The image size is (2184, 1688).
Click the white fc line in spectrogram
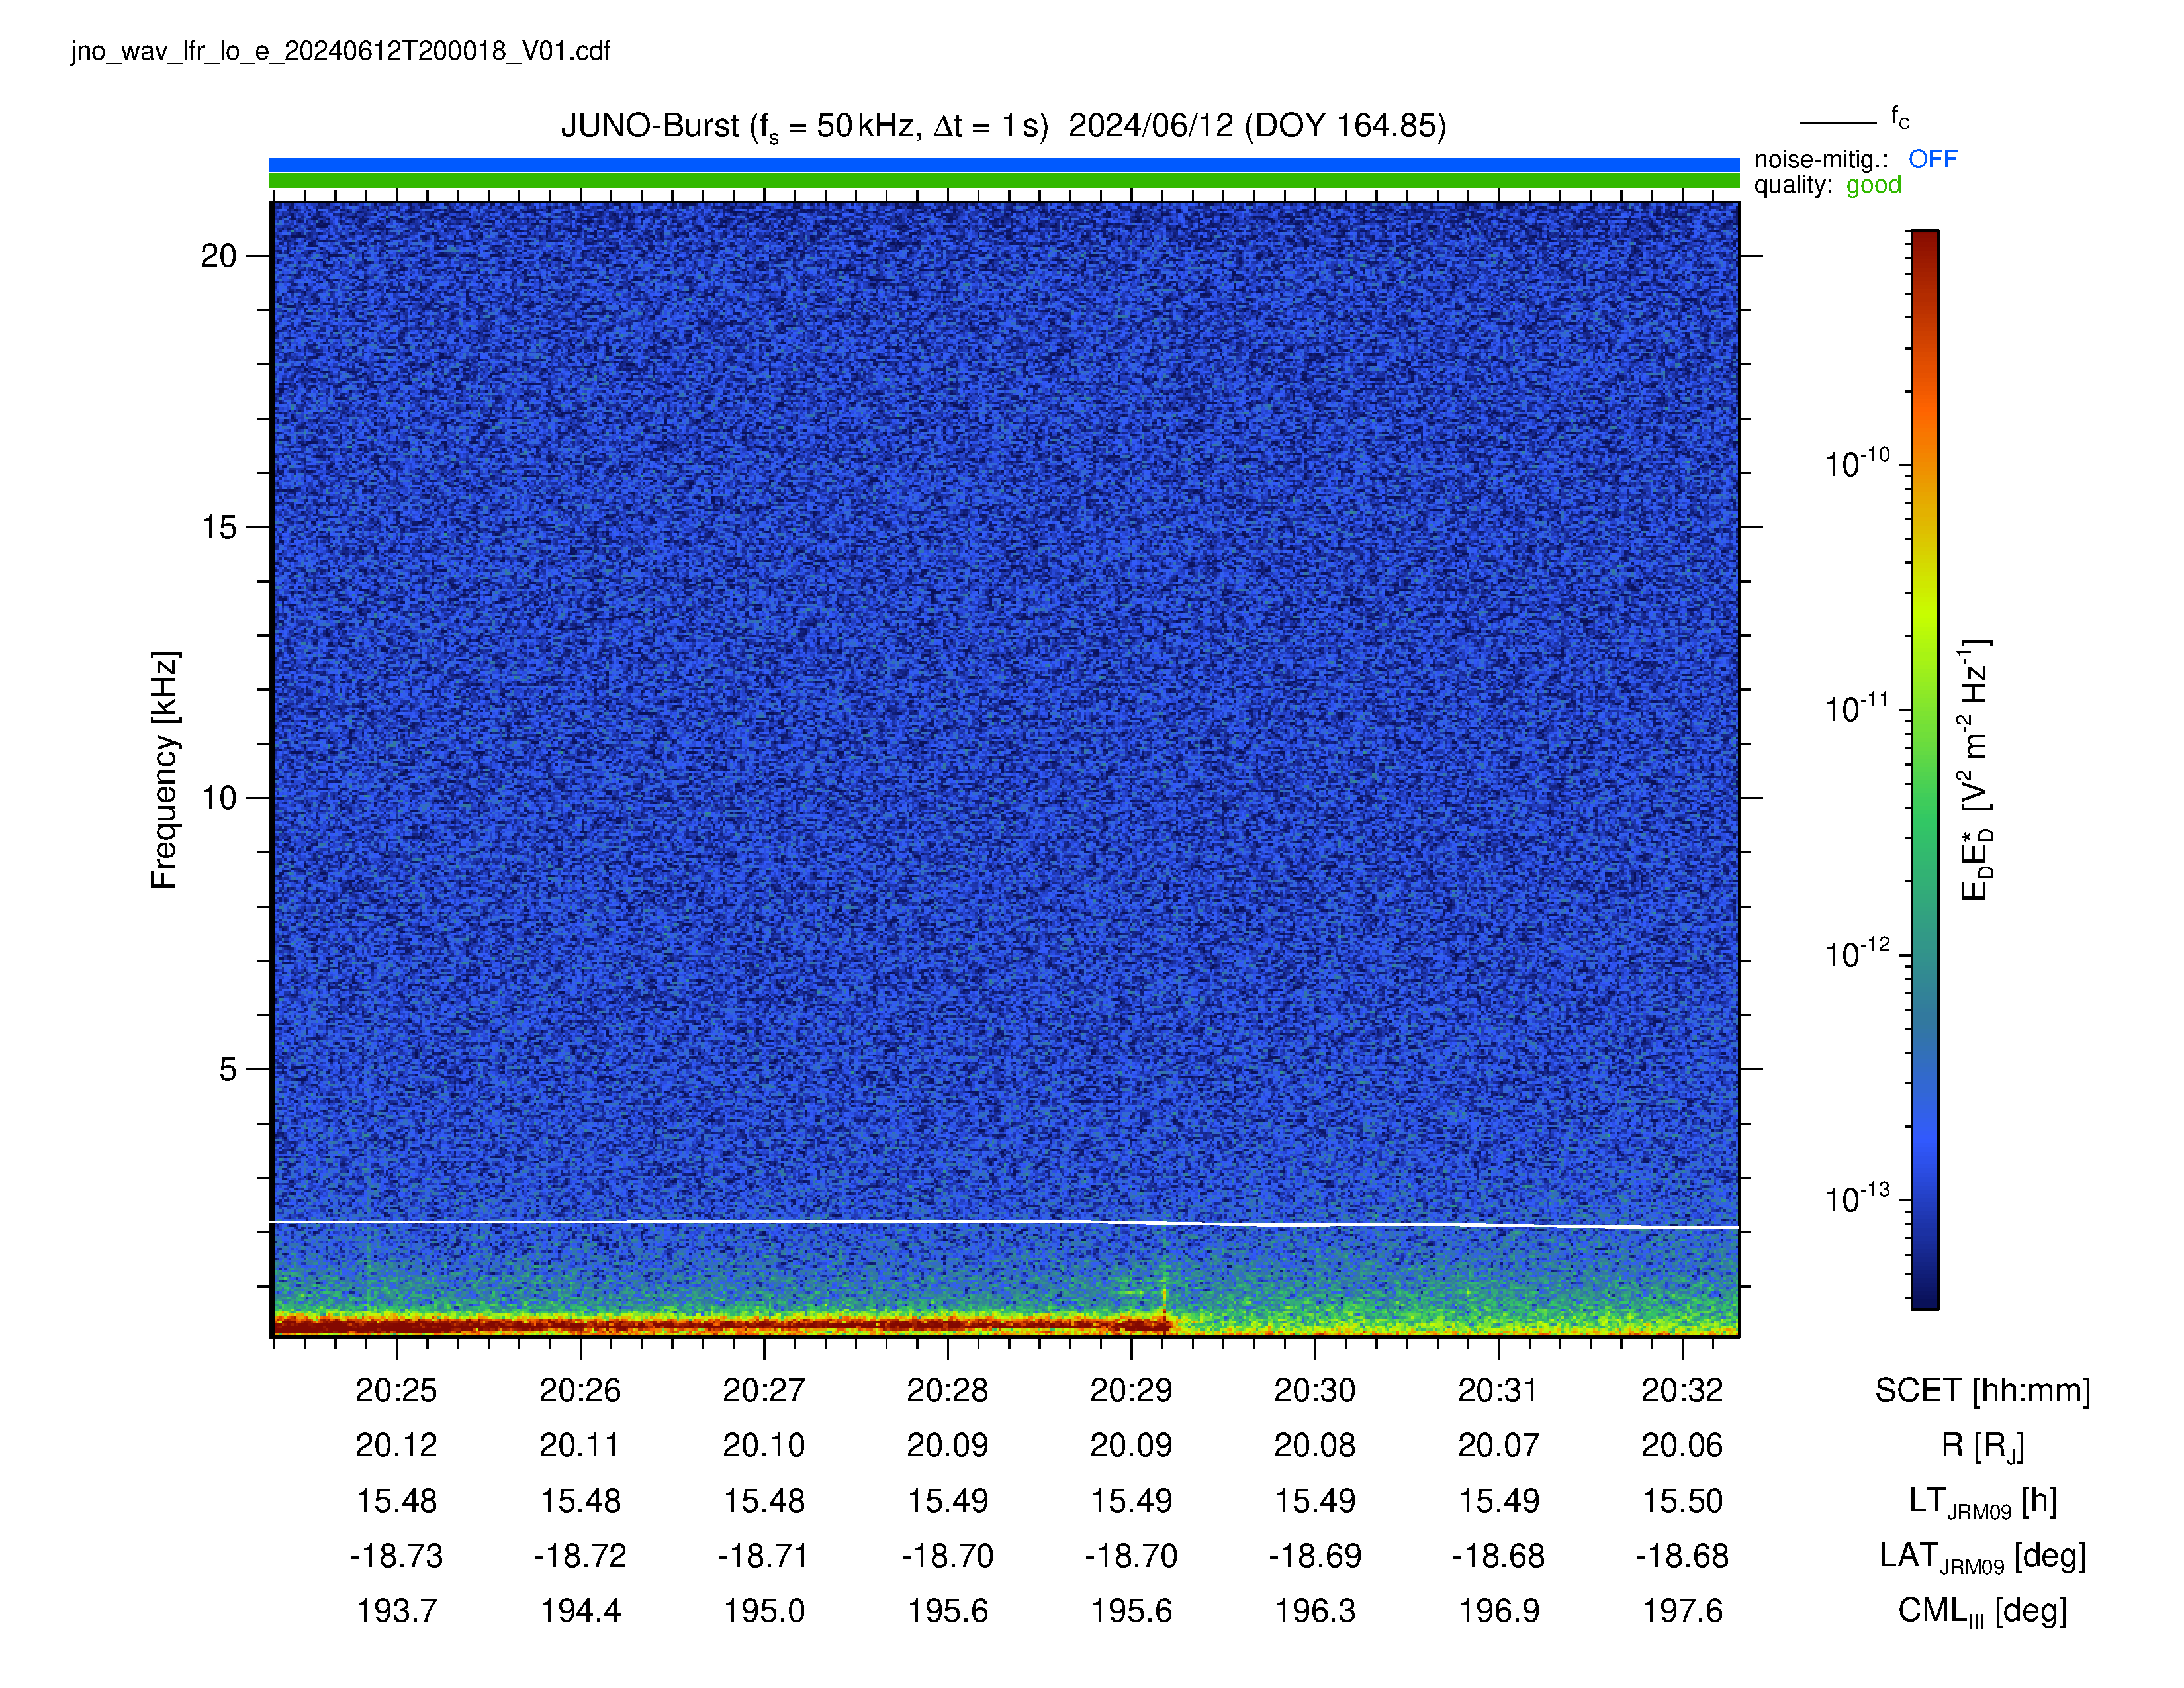1004,1223
